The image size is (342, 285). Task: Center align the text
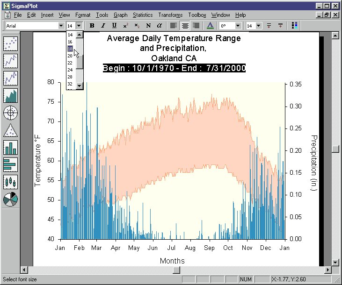[185, 26]
